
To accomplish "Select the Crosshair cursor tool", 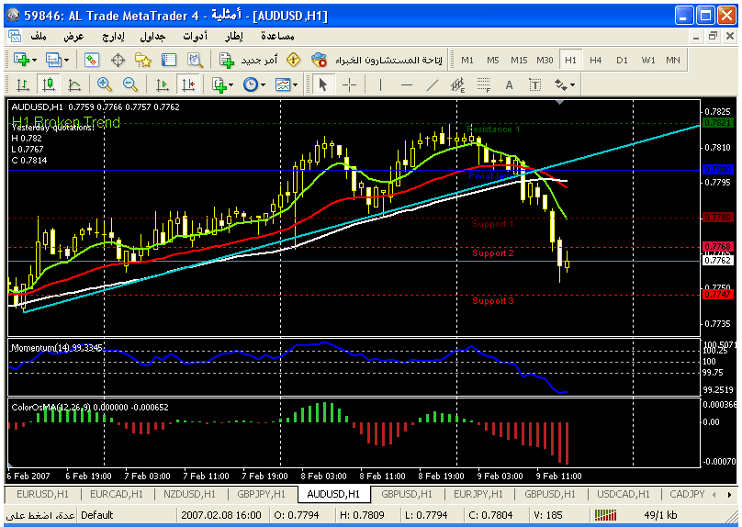I will pos(350,84).
